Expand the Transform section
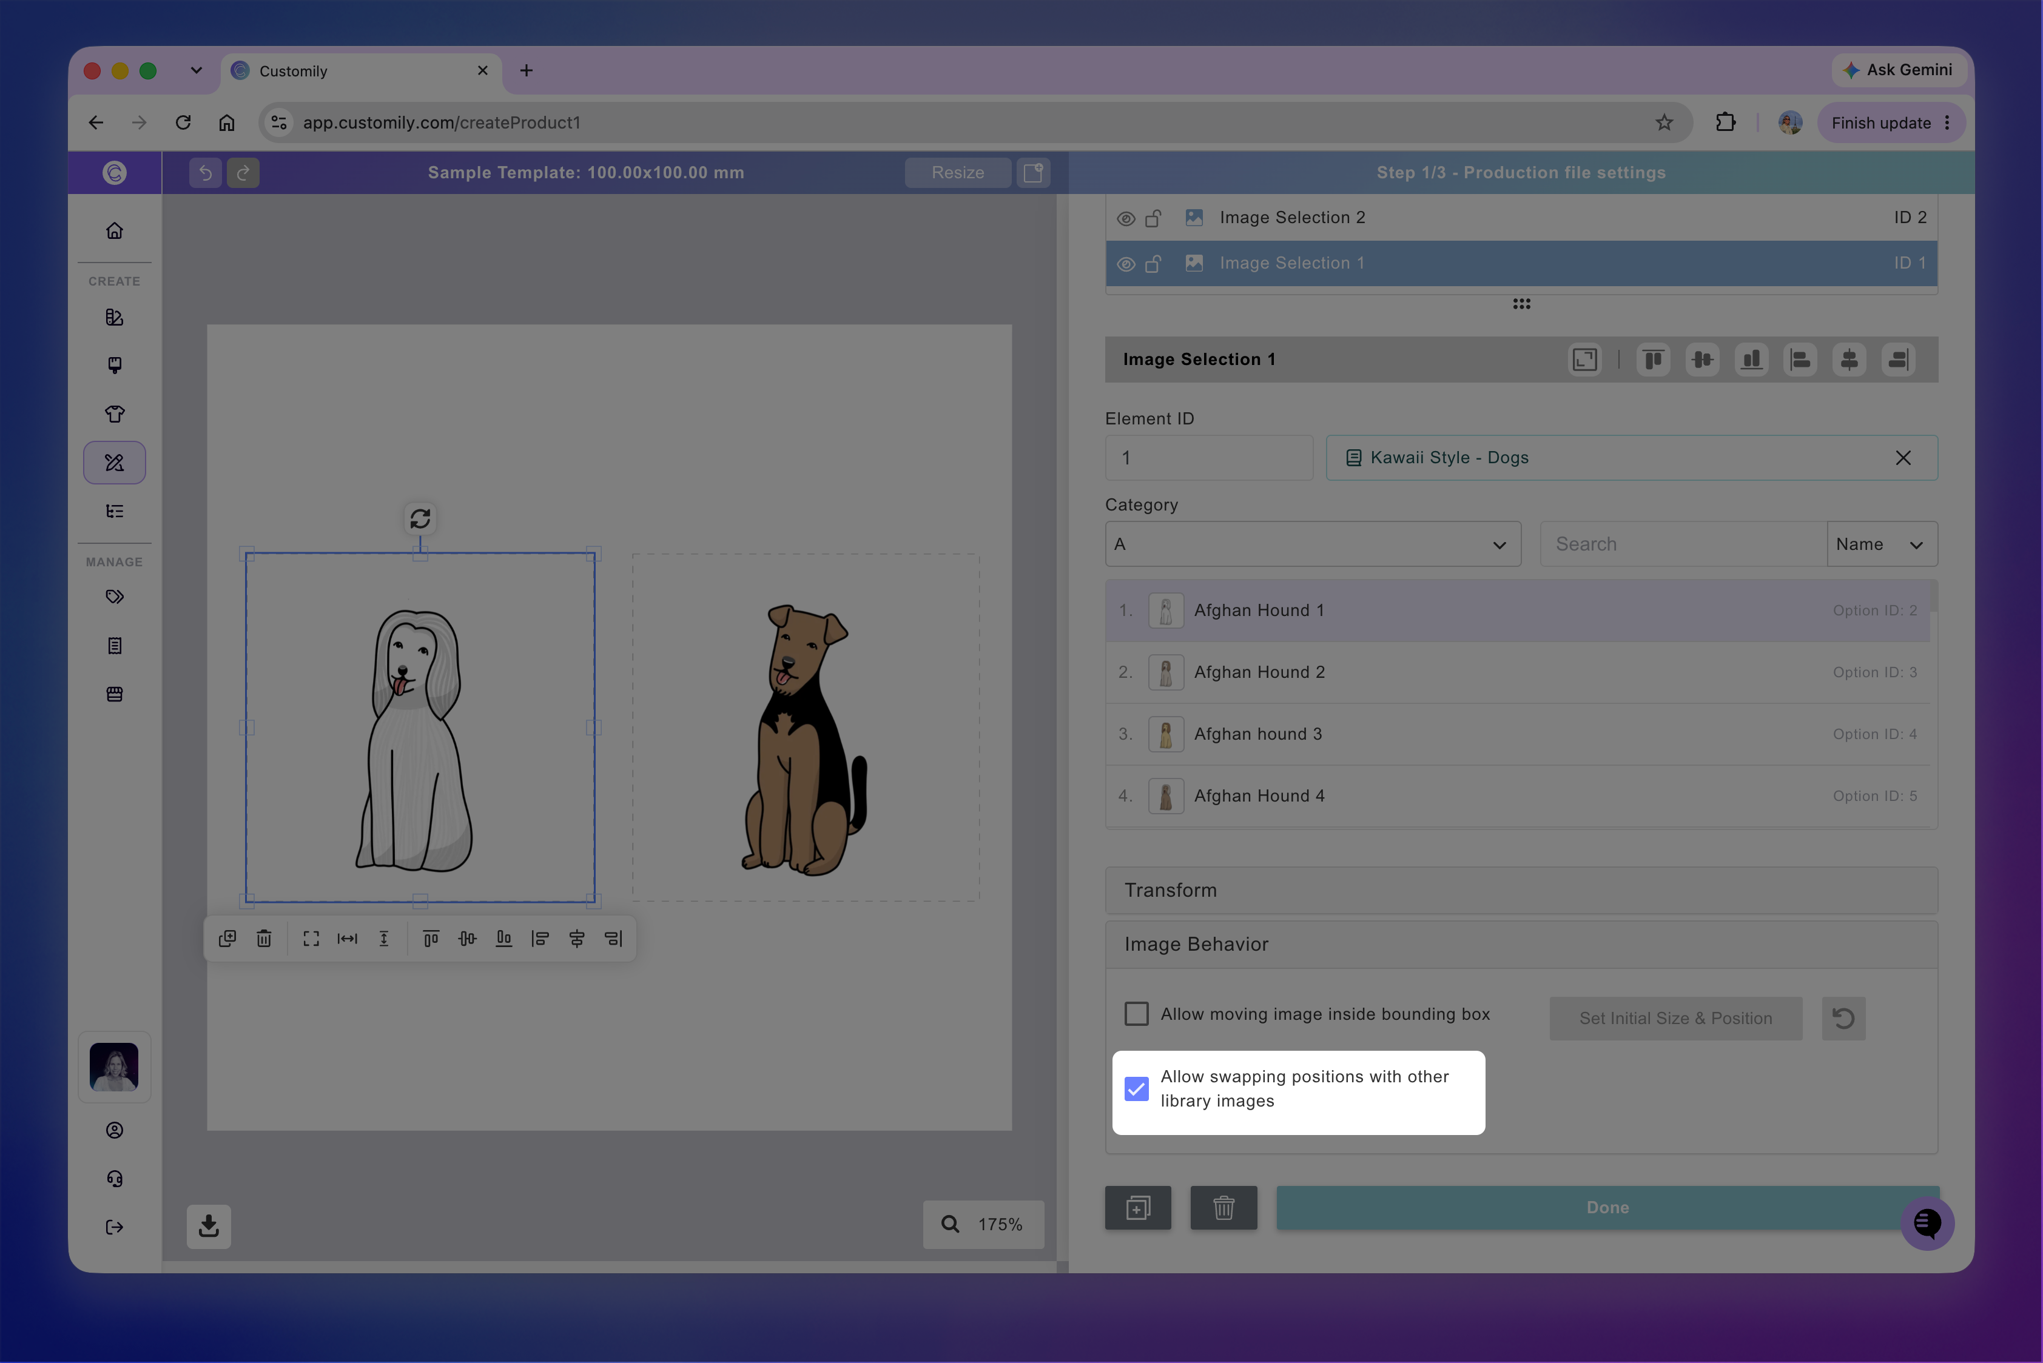Image resolution: width=2043 pixels, height=1363 pixels. tap(1521, 890)
